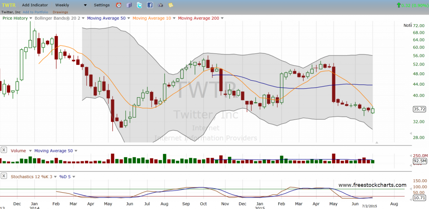
Task: Close the Stochastics panel with X
Action: tap(4, 176)
